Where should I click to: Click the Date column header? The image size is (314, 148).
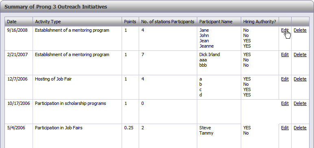coord(19,22)
